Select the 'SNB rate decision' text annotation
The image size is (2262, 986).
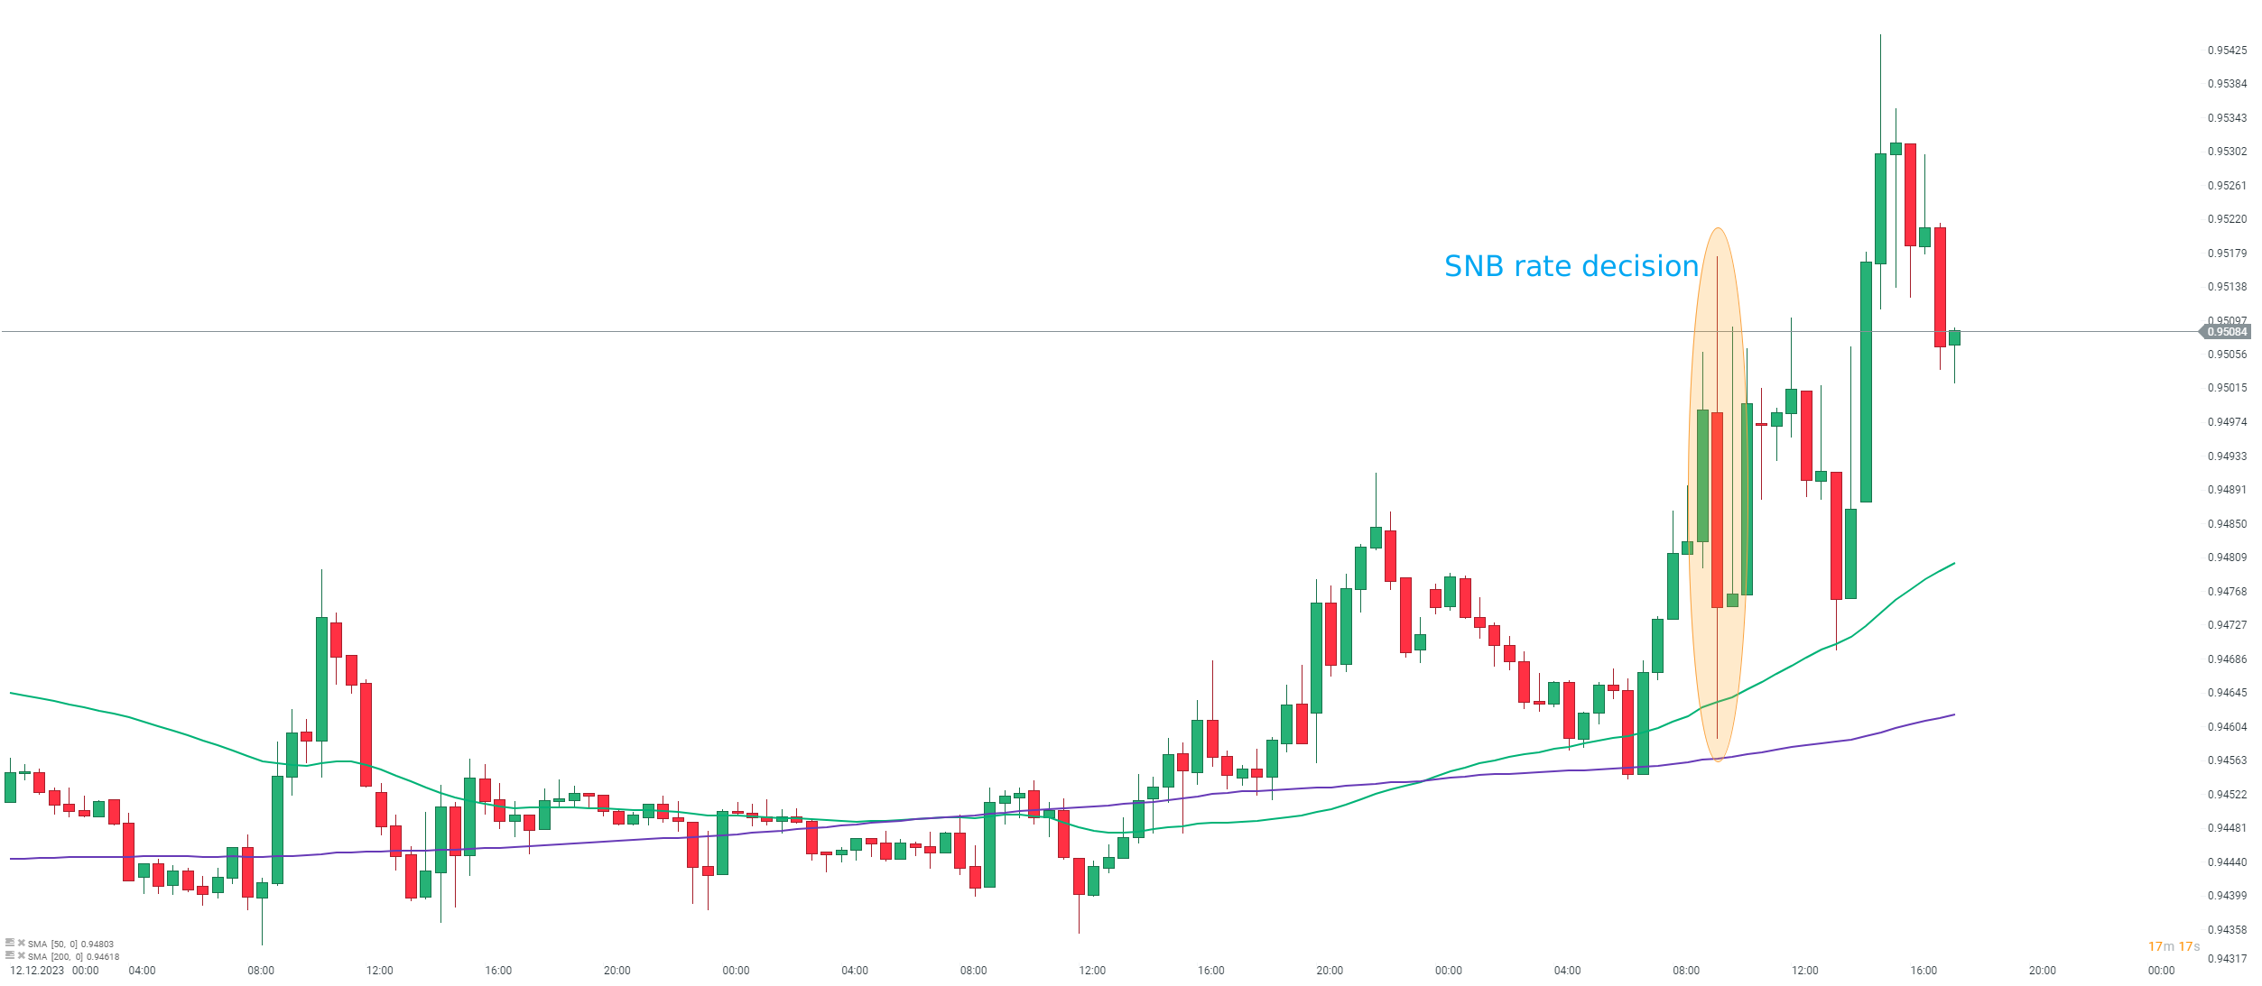(1571, 266)
